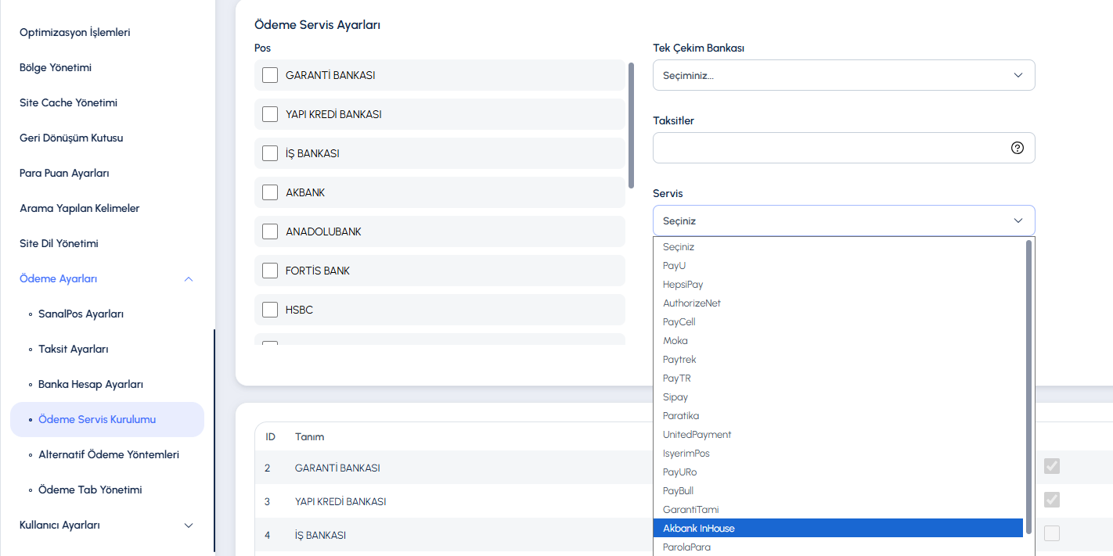1113x556 pixels.
Task: Click YAPI KREDİ BANKASI cell in the table
Action: pos(340,501)
